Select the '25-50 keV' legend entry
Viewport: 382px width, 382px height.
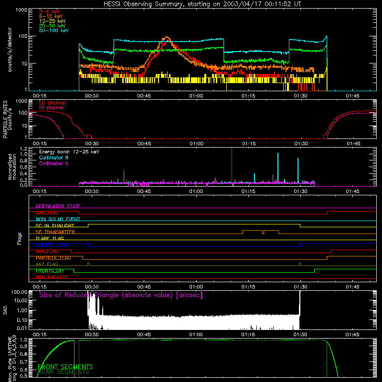coord(53,26)
